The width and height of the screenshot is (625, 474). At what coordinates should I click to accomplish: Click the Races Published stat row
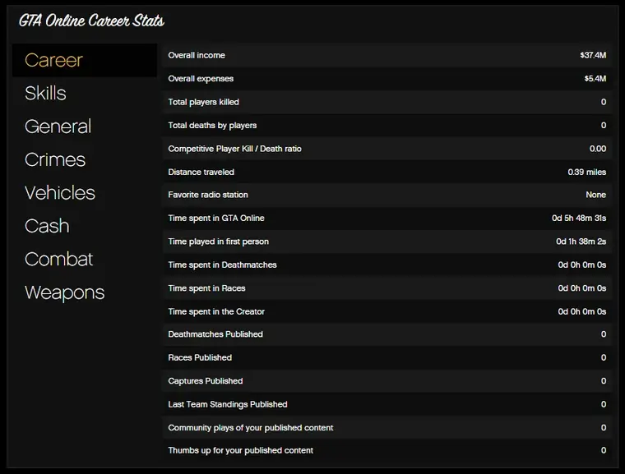387,357
